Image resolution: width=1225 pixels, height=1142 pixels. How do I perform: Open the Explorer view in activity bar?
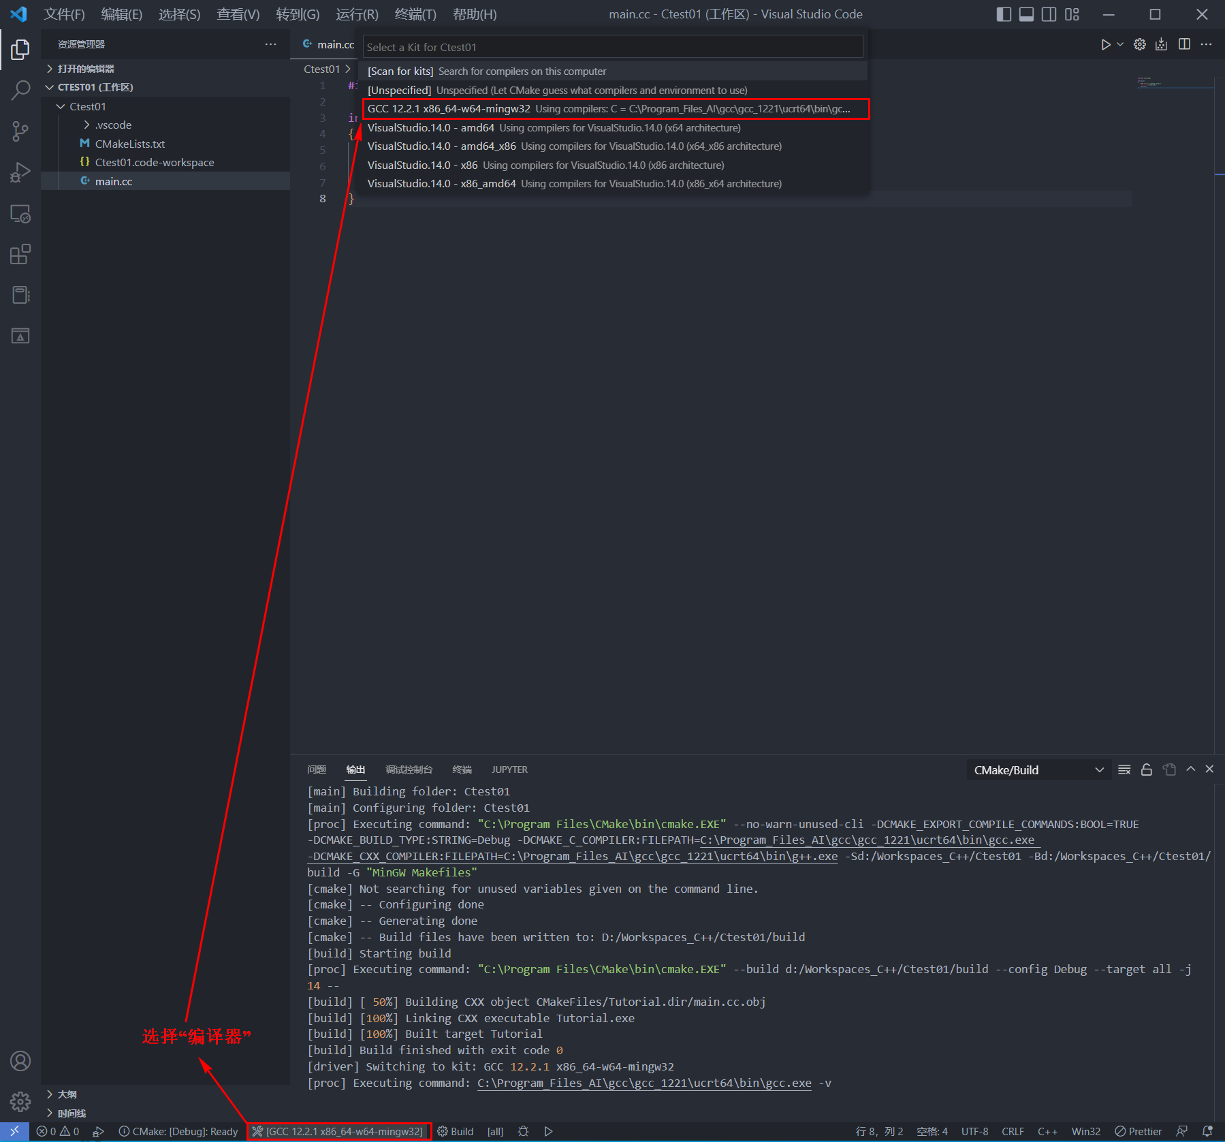coord(20,49)
